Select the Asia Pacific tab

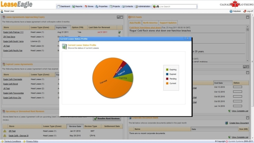tap(135, 23)
